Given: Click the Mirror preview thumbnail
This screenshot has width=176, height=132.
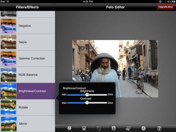Looking at the screenshot, I should click(x=8, y=124).
